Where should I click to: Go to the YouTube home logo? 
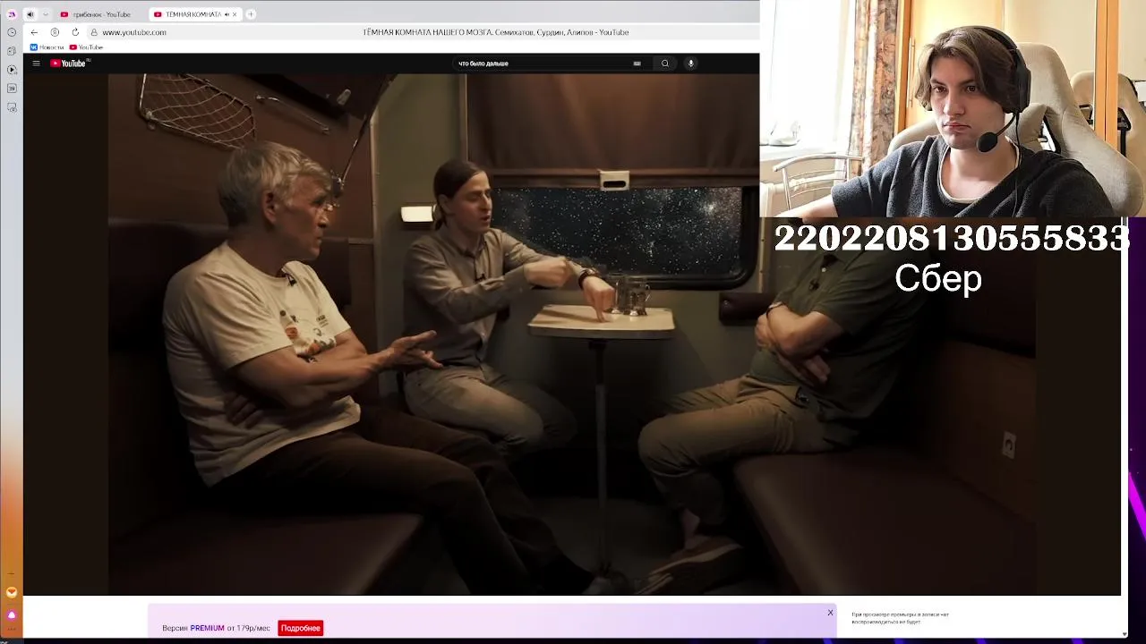click(x=69, y=64)
